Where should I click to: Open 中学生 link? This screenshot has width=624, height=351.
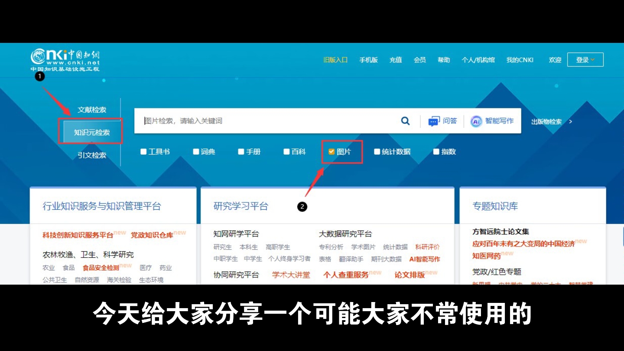pos(253,259)
